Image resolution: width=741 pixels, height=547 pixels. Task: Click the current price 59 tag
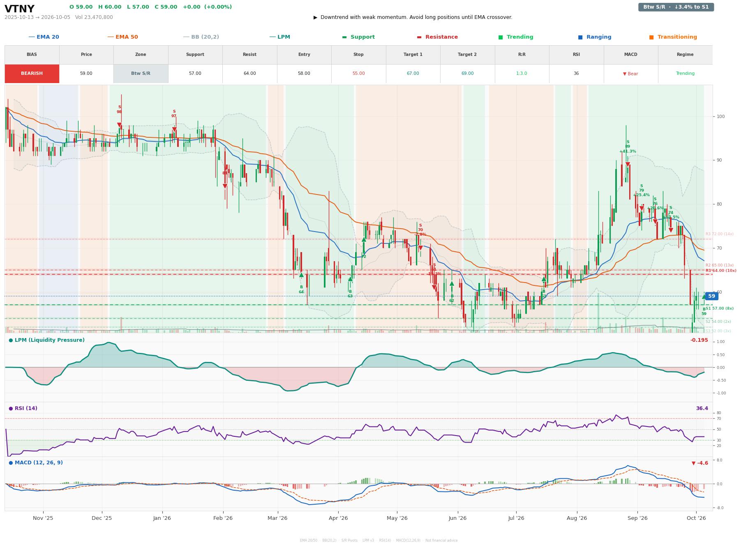pyautogui.click(x=711, y=296)
